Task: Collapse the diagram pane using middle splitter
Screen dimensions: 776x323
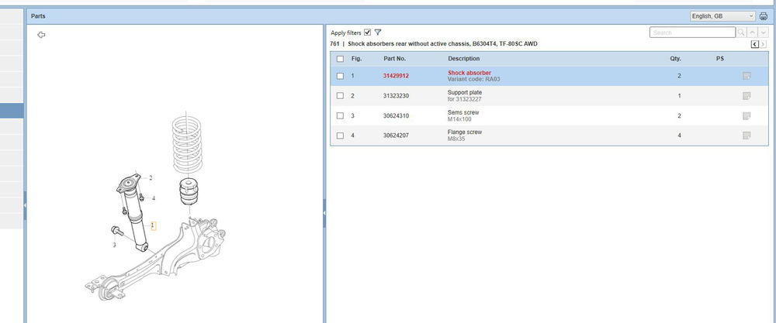Action: pyautogui.click(x=324, y=205)
